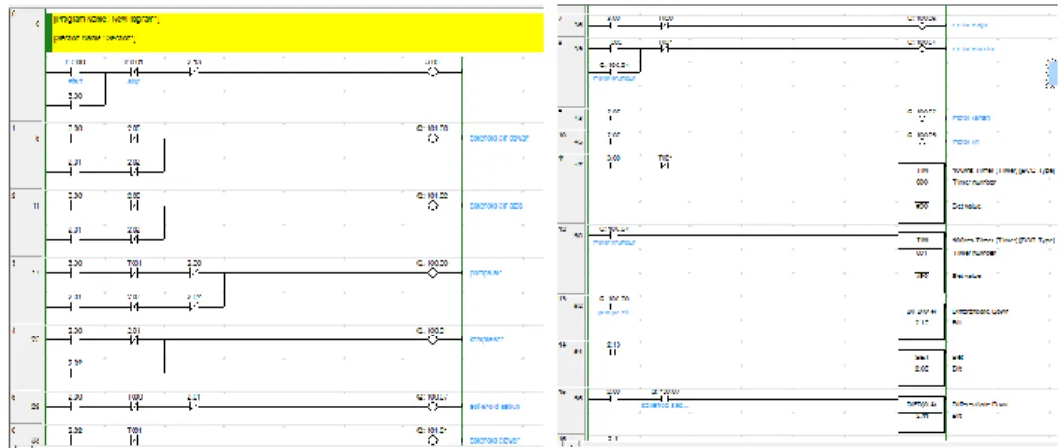Select the contact labeled "pompa air" in the right pane
Screen dimensions: 1062x448
pyautogui.click(x=613, y=305)
